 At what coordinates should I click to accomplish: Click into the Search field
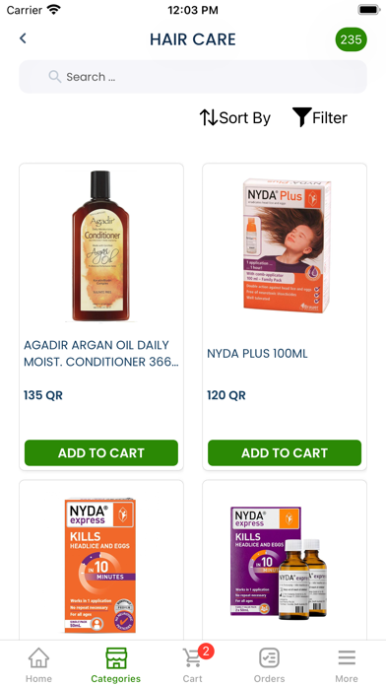pyautogui.click(x=193, y=77)
